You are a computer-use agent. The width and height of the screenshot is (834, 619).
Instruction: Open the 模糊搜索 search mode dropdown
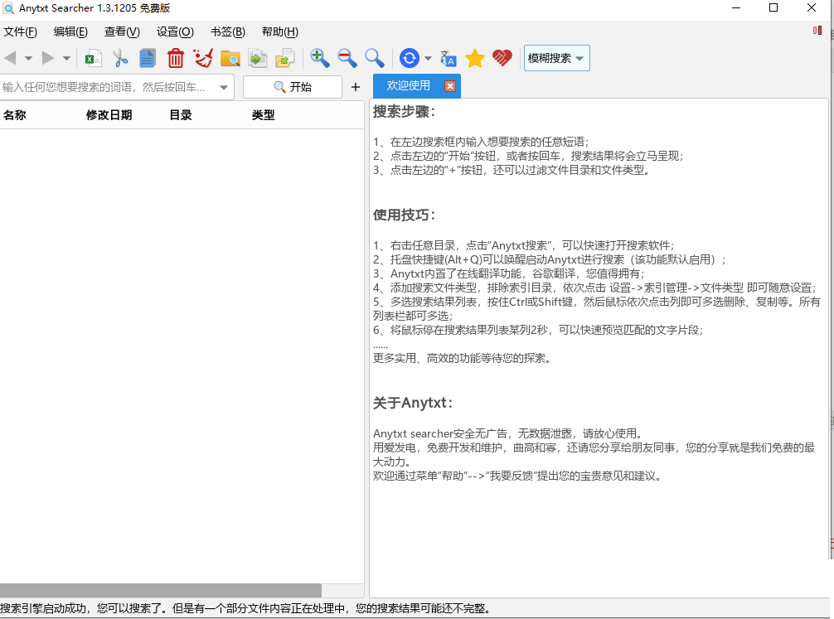(x=556, y=58)
